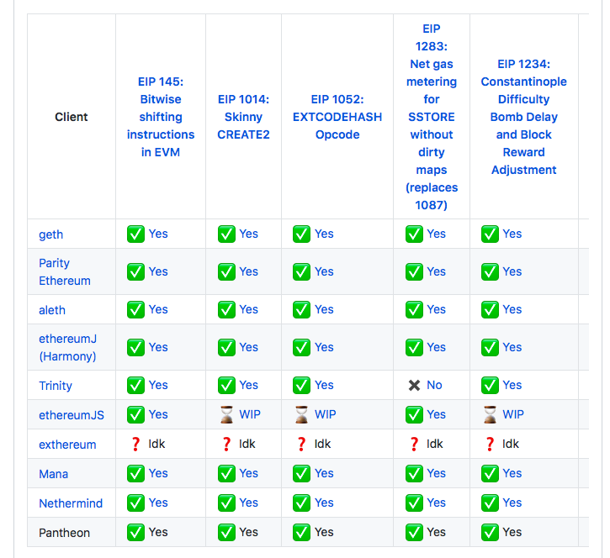Click the green checkmark for Pantheon EIP 1234
The image size is (610, 558).
tap(490, 532)
